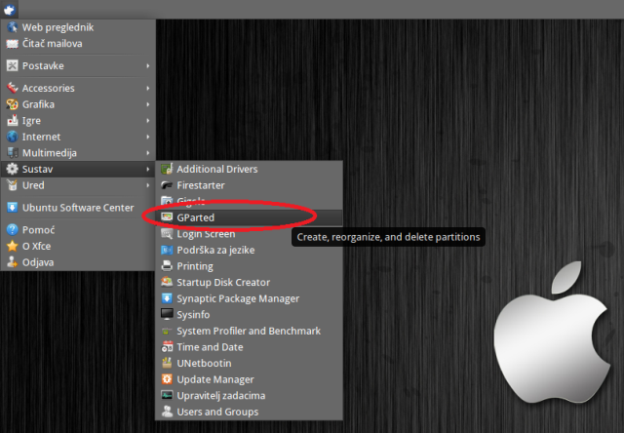Image resolution: width=624 pixels, height=433 pixels.
Task: Click the applications menu button in top panel
Action: (x=9, y=9)
